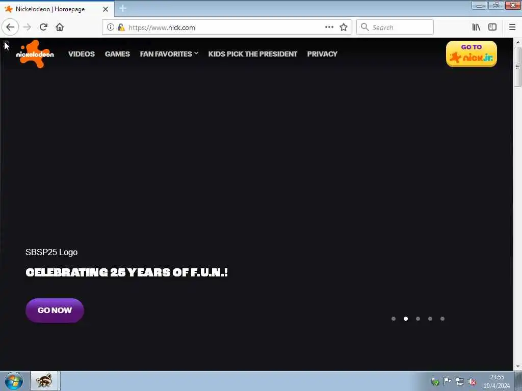The image size is (522, 391).
Task: Click the browser Search box
Action: click(395, 27)
